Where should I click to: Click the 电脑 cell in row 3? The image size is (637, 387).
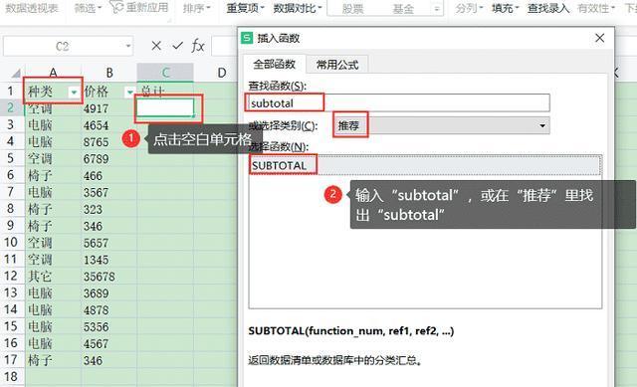coord(53,125)
